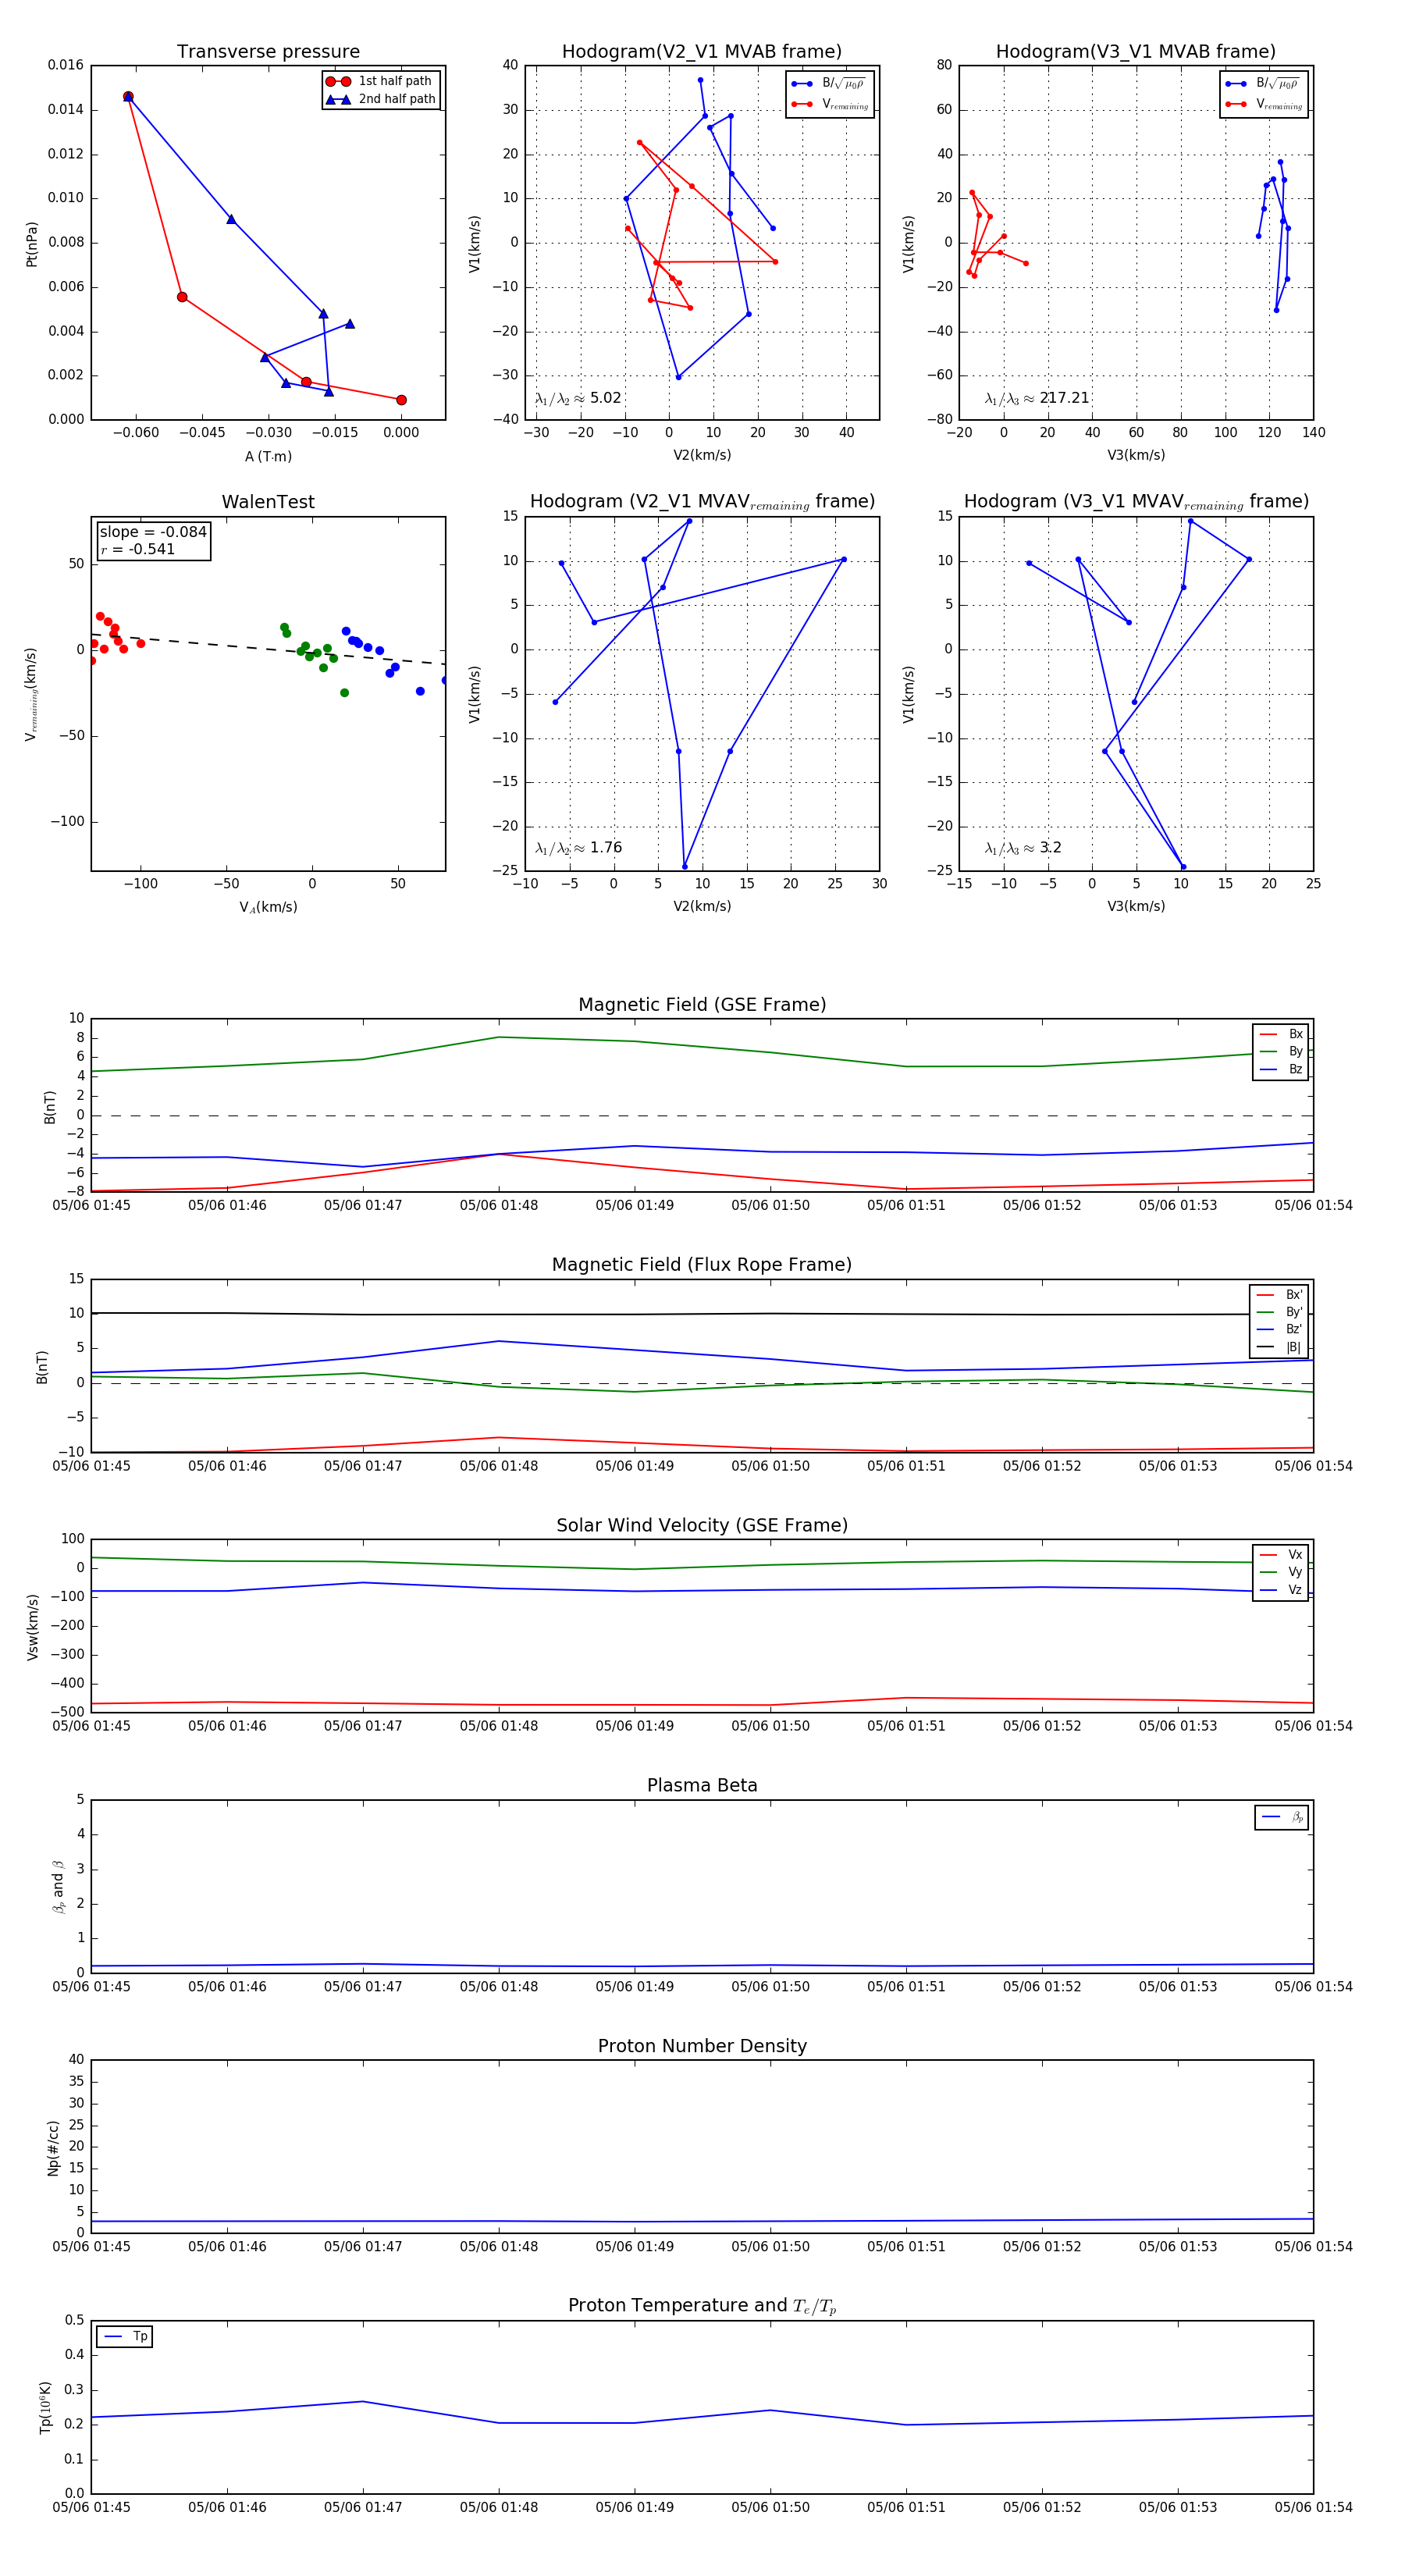This screenshot has height=2576, width=1405.
Task: Select the "Vx" velocity legend label
Action: point(1295,1555)
